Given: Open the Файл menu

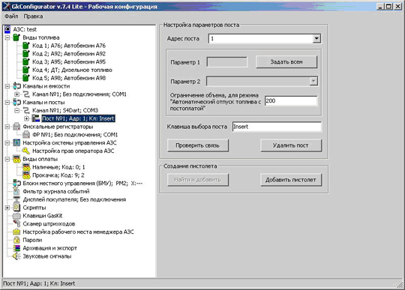Looking at the screenshot, I should [11, 16].
